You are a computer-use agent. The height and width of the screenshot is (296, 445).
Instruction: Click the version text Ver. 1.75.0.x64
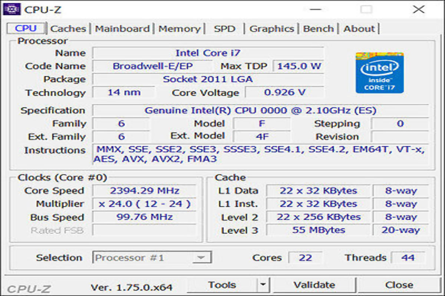tap(132, 287)
